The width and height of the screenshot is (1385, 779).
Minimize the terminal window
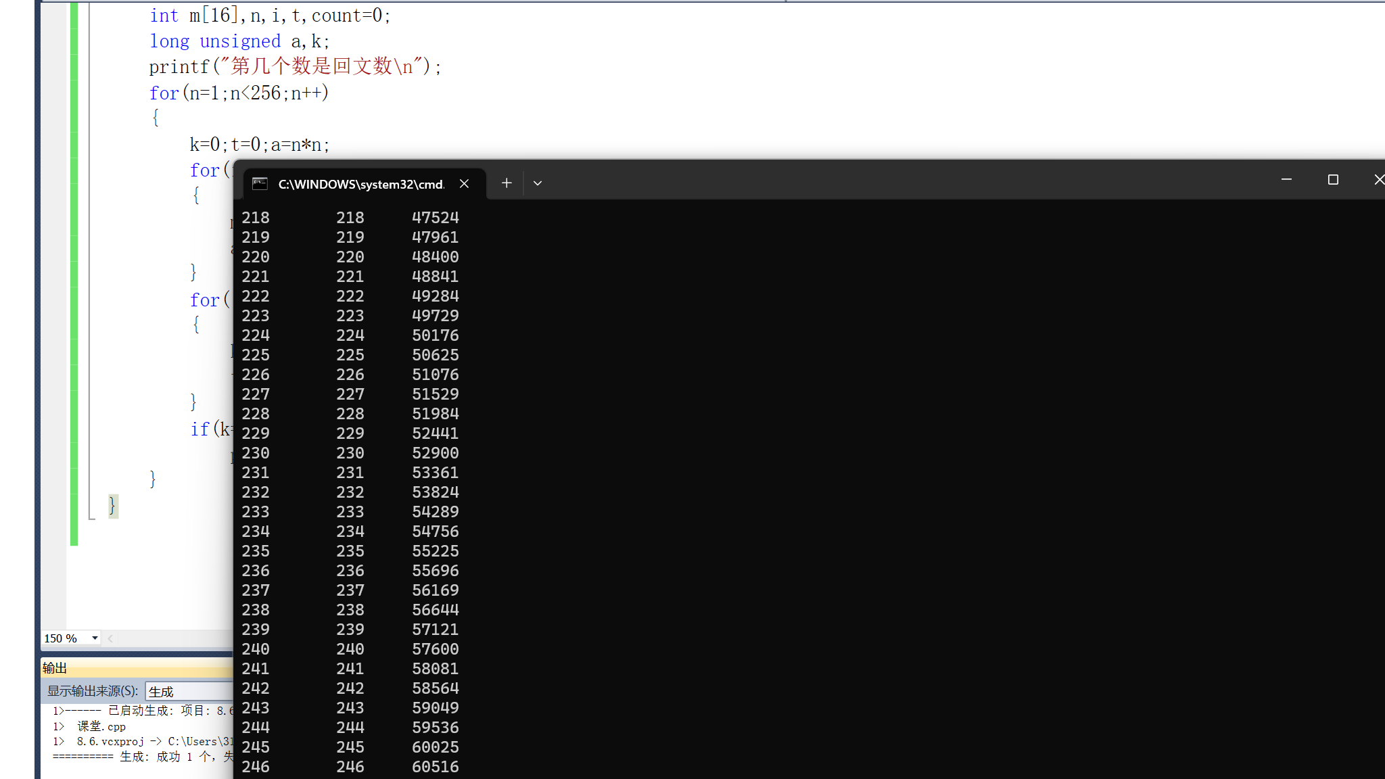click(x=1286, y=180)
